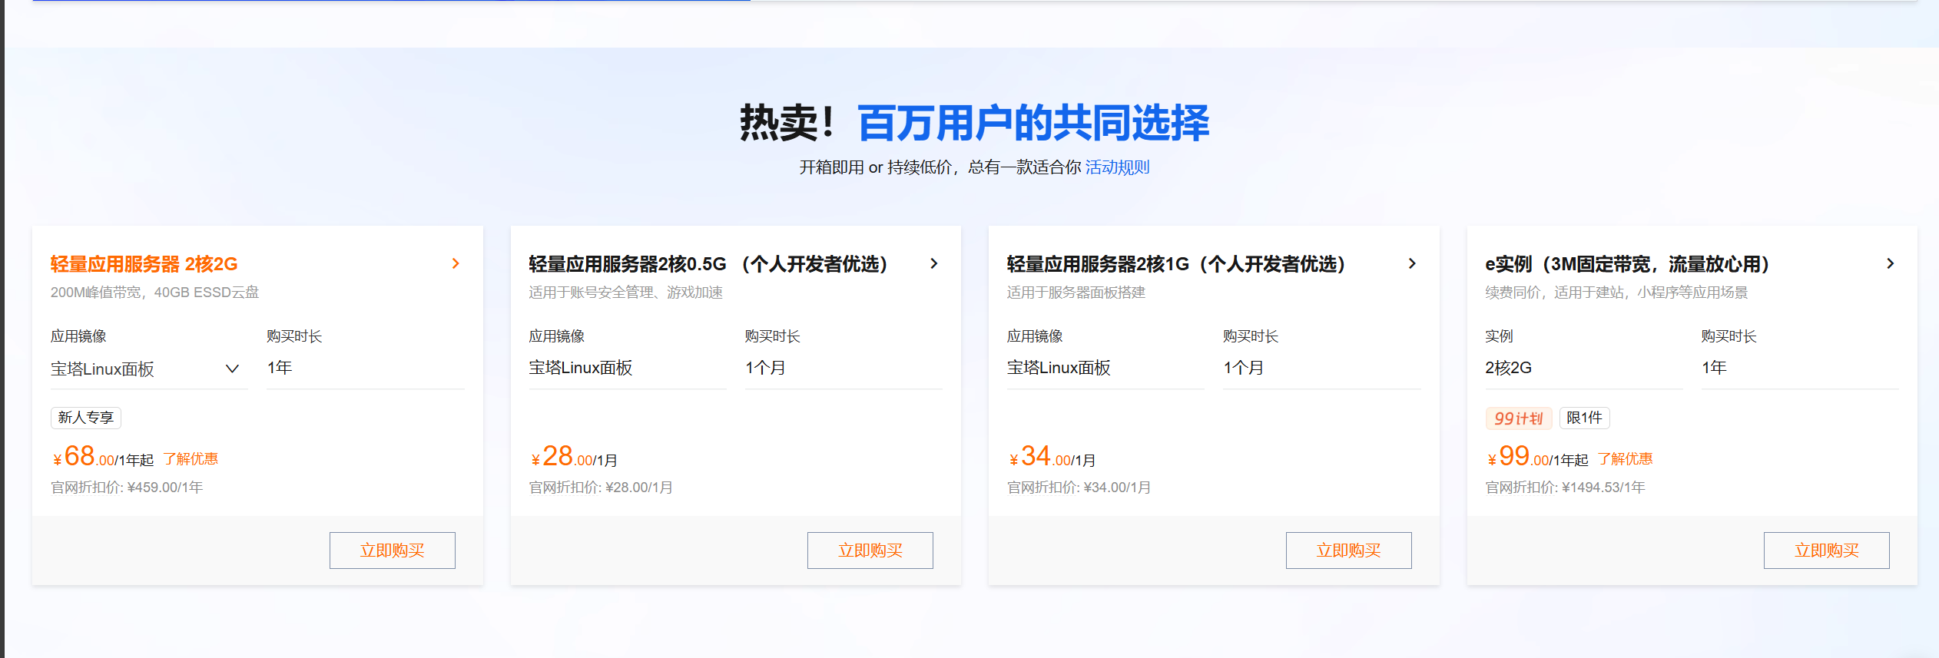Open 了解优惠 link beside ¥68 price

click(x=191, y=459)
